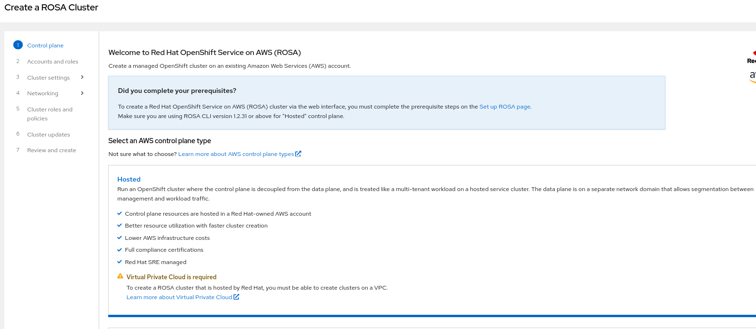The width and height of the screenshot is (756, 329).
Task: Open Cluster updates step
Action: 48,135
